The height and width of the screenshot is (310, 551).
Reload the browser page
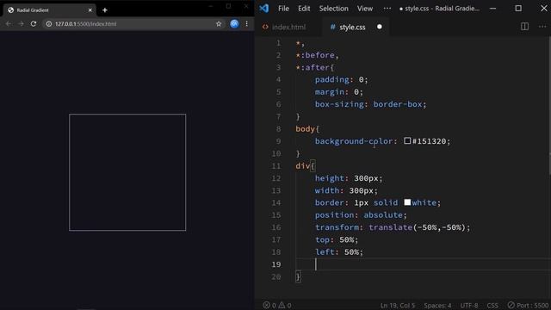pyautogui.click(x=34, y=24)
